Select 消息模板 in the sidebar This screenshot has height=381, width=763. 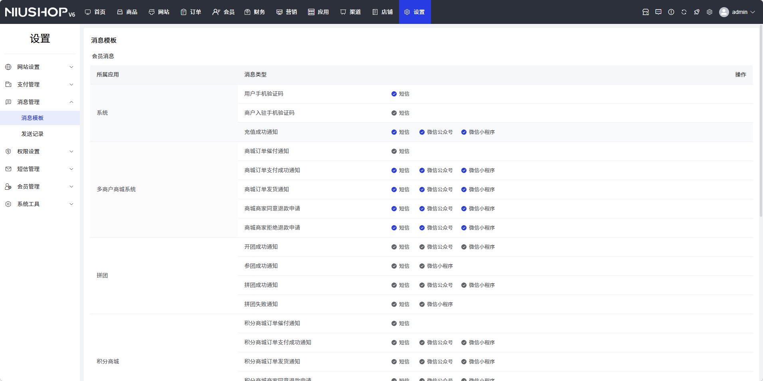(32, 118)
